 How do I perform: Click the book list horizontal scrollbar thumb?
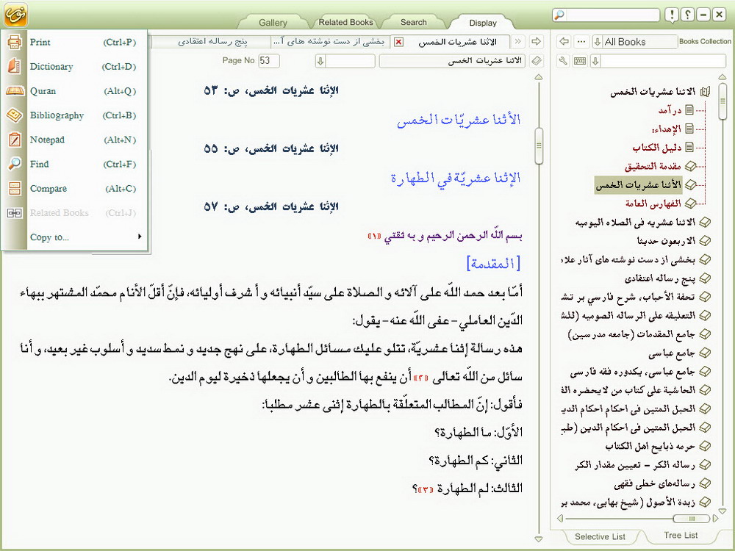[691, 518]
